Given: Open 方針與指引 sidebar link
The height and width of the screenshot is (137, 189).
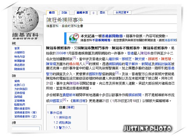Looking at the screenshot, I should point(21,89).
